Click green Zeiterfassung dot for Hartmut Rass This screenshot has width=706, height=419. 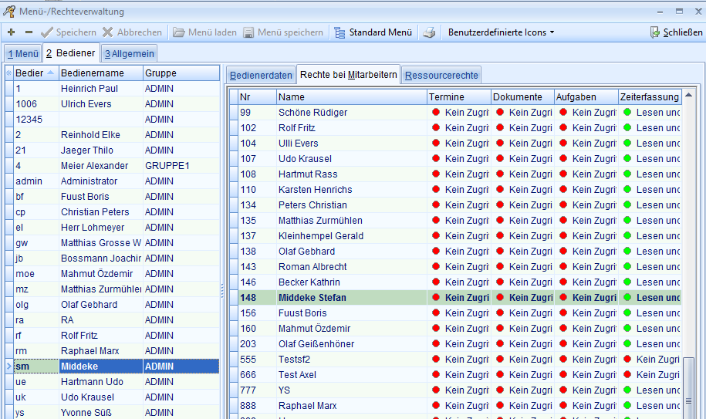click(x=627, y=174)
